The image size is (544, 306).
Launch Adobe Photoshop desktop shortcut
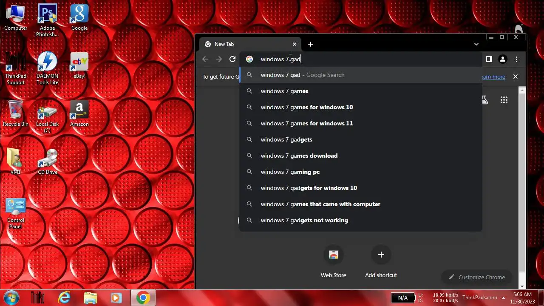(x=47, y=20)
